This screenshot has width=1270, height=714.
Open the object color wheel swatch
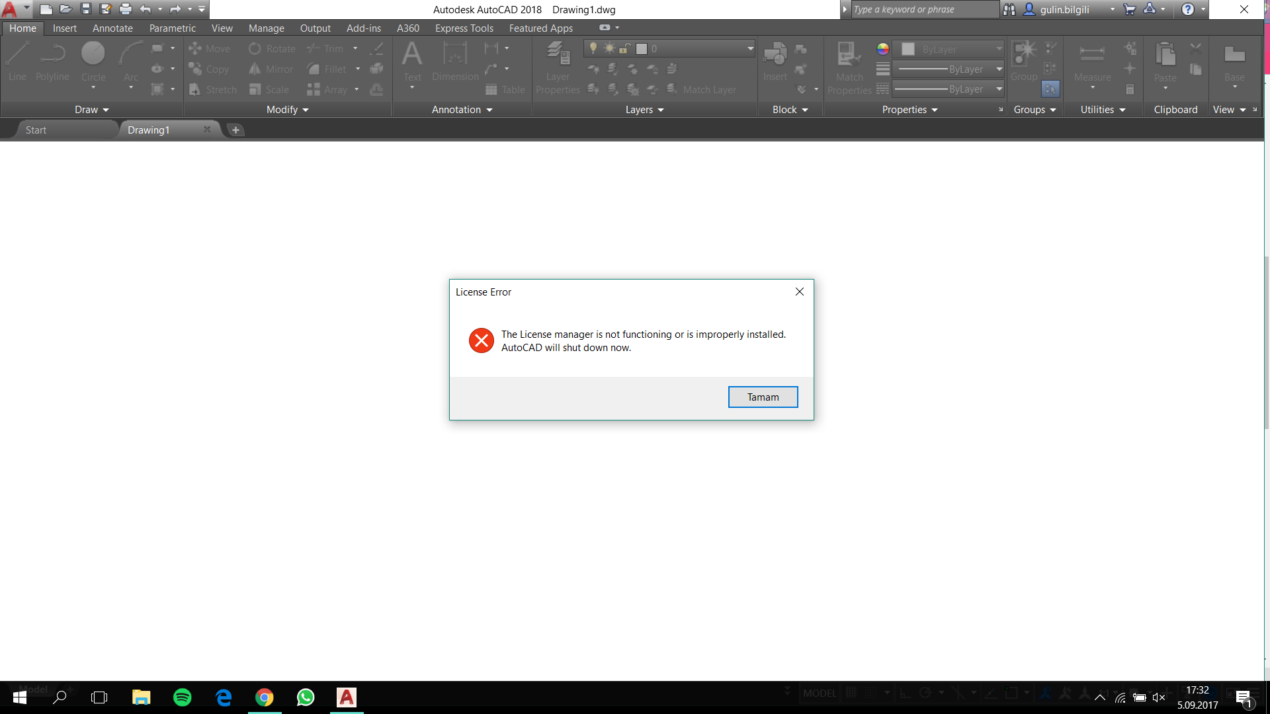point(882,49)
